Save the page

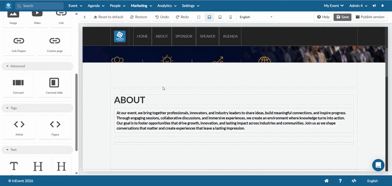(343, 17)
